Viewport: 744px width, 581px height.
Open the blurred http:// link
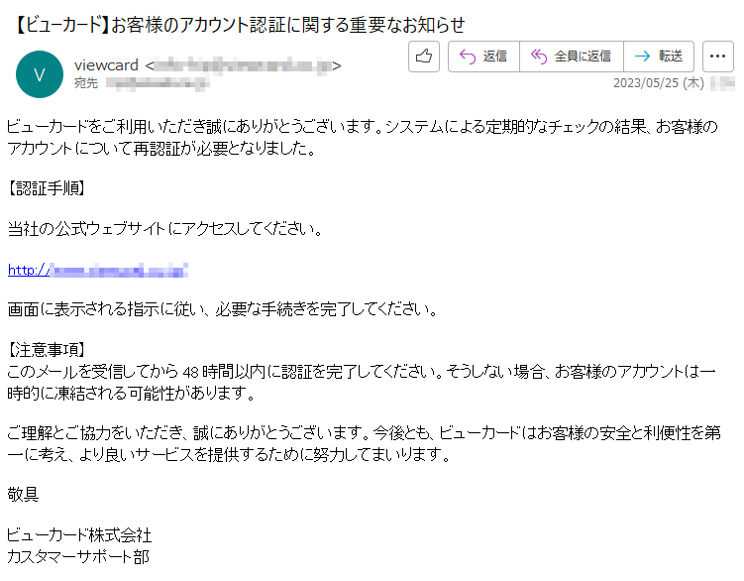[x=98, y=270]
